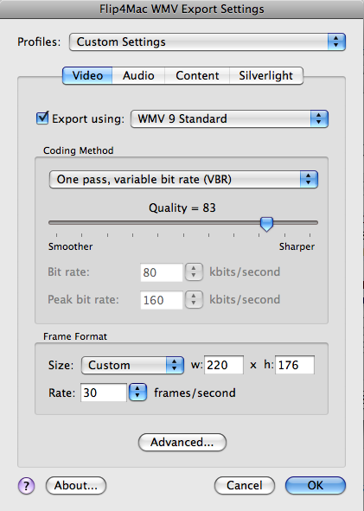Click the Smoother label under slider
This screenshot has width=364, height=511.
pyautogui.click(x=70, y=246)
